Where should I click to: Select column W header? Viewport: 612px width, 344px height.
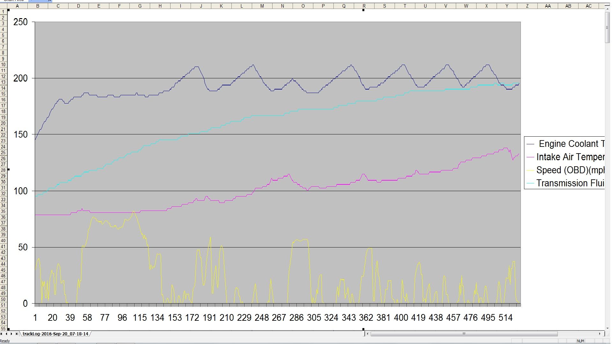point(466,6)
